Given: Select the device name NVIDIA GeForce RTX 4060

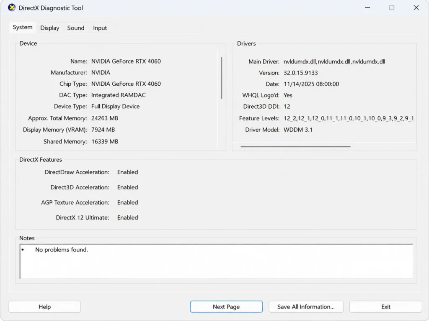Looking at the screenshot, I should tap(126, 61).
